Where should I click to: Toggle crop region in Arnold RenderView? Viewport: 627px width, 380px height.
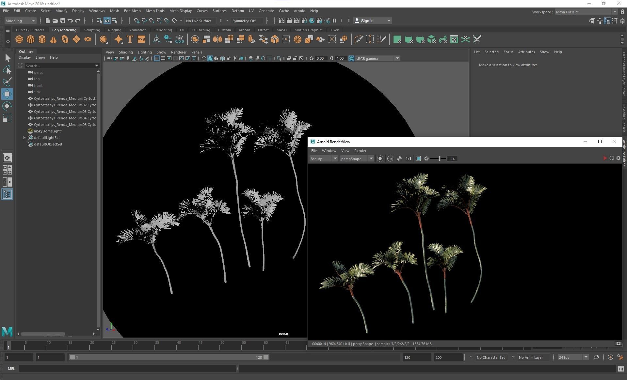pos(419,159)
